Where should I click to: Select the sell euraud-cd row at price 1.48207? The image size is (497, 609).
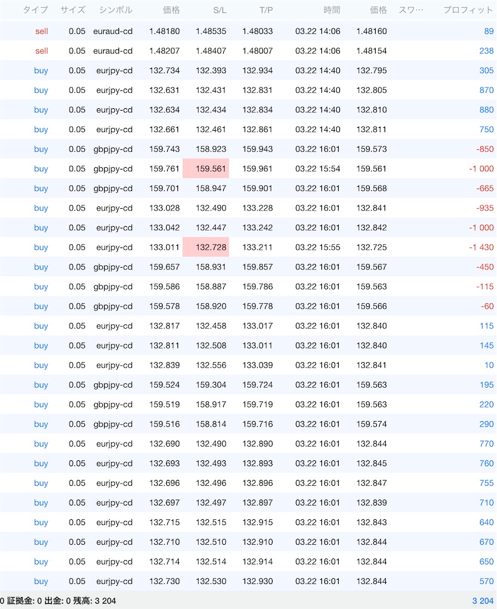[248, 51]
